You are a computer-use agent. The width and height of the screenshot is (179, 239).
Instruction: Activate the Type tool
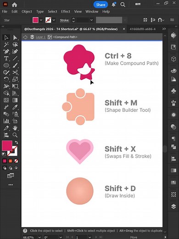[x=6, y=58]
